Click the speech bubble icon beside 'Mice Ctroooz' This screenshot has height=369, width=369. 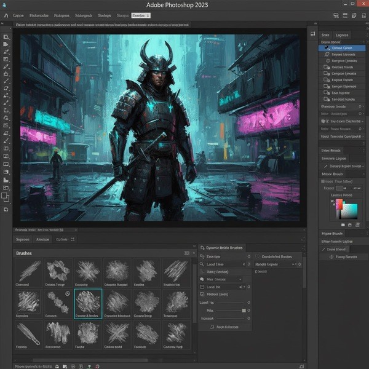pos(202,279)
